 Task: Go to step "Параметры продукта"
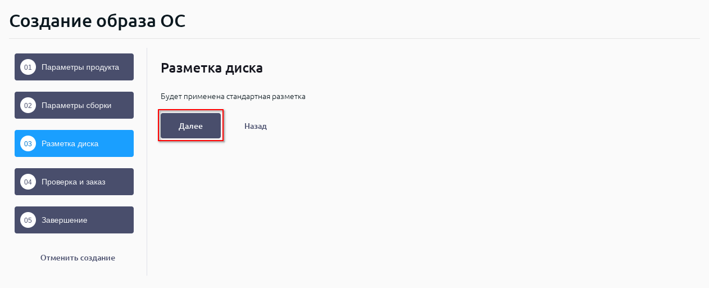pos(80,67)
